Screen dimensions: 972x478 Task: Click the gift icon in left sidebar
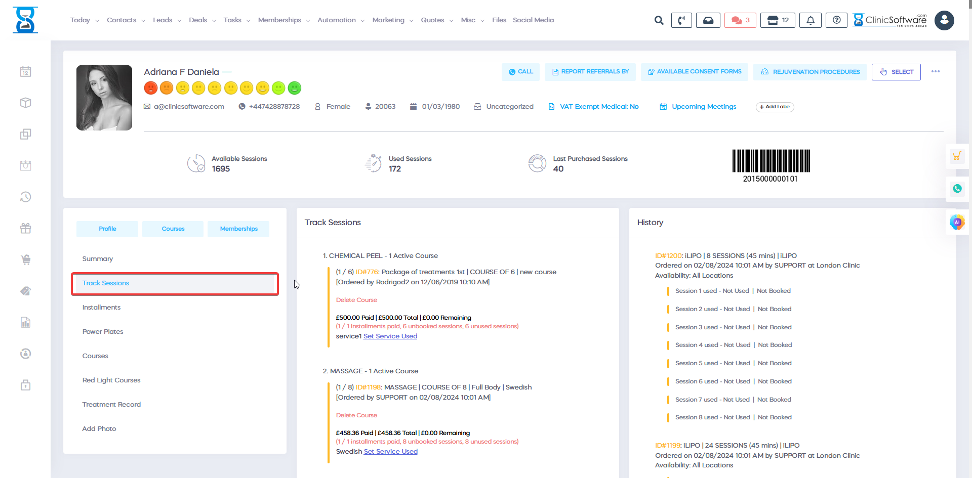(x=26, y=228)
